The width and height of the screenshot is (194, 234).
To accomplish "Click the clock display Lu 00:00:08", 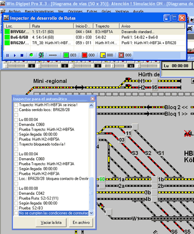I will tap(176, 66).
